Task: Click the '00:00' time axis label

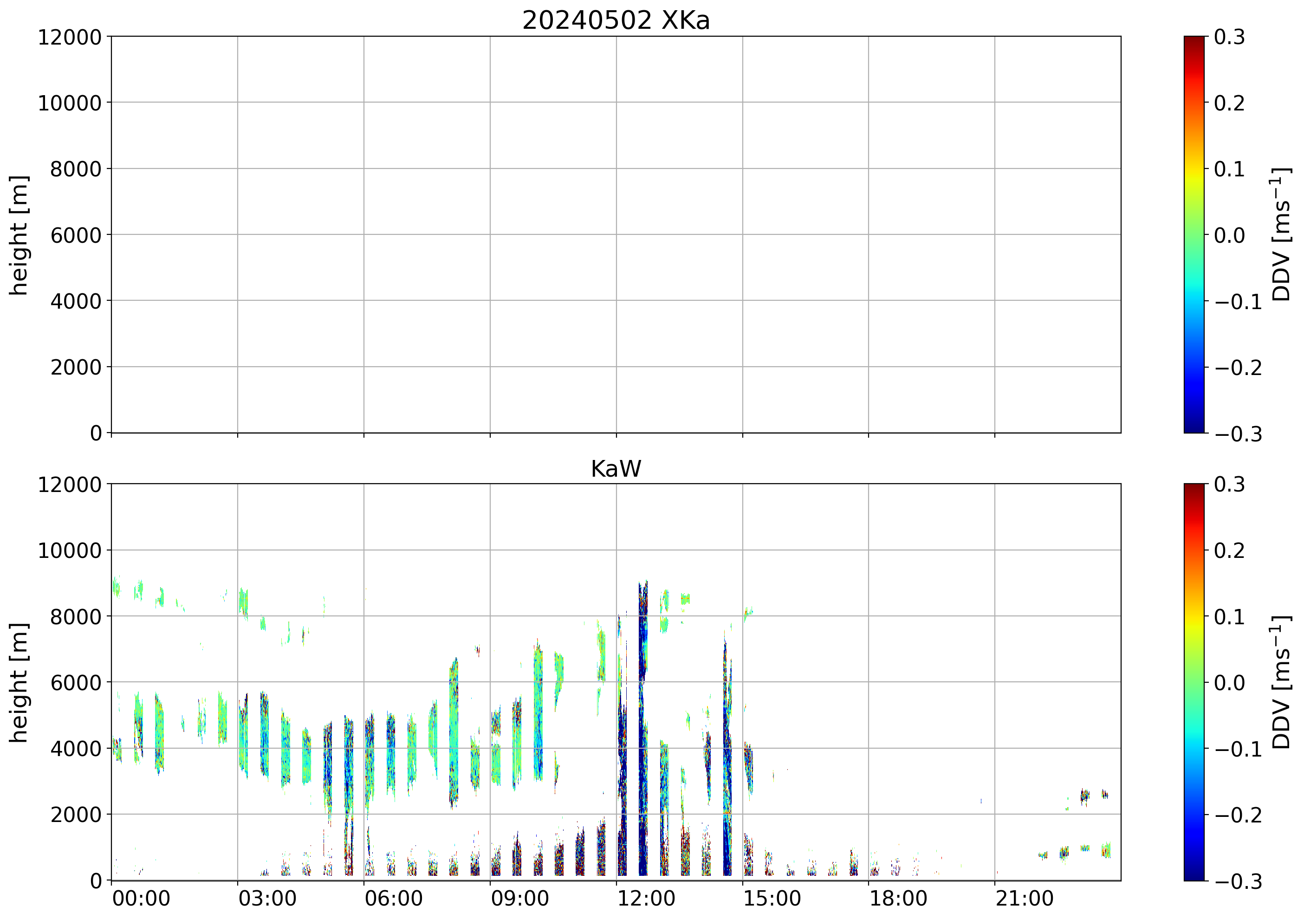Action: 141,899
